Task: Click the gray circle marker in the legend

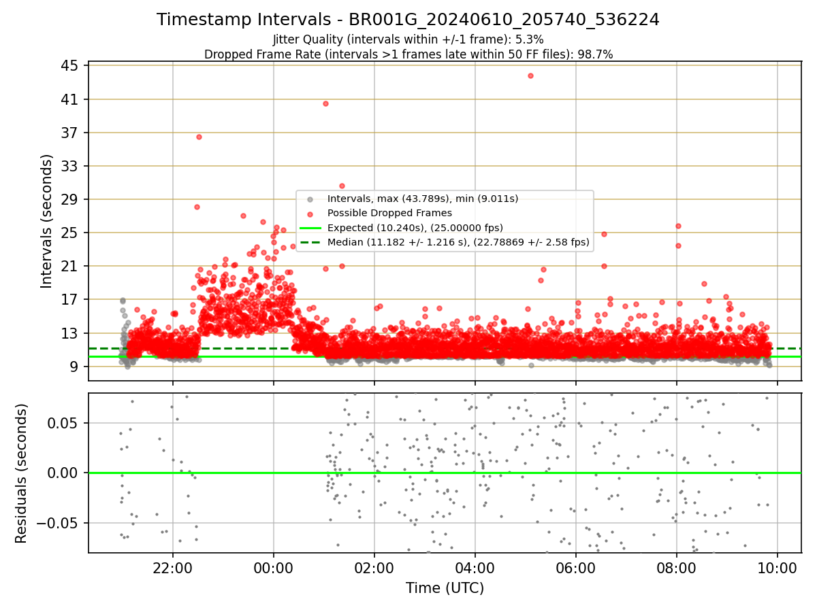Action: (x=310, y=199)
